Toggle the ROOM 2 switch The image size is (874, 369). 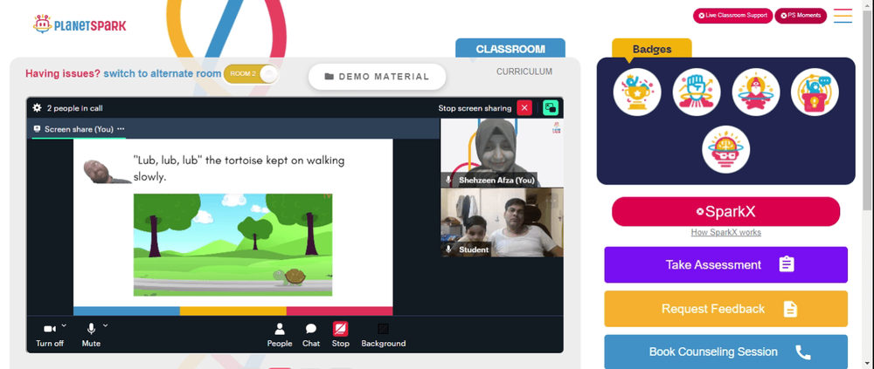(251, 74)
